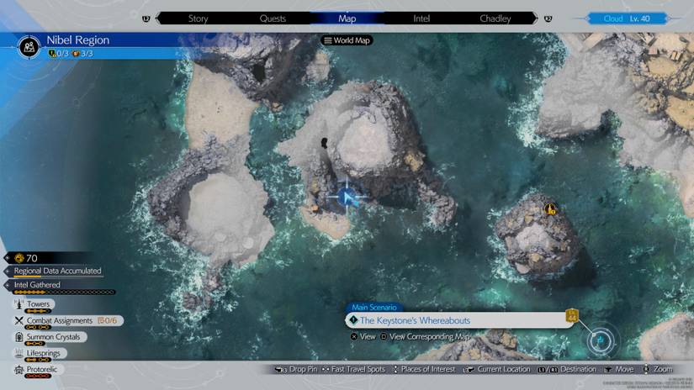Click the blue player cursor on the map
The height and width of the screenshot is (390, 694).
(x=345, y=198)
